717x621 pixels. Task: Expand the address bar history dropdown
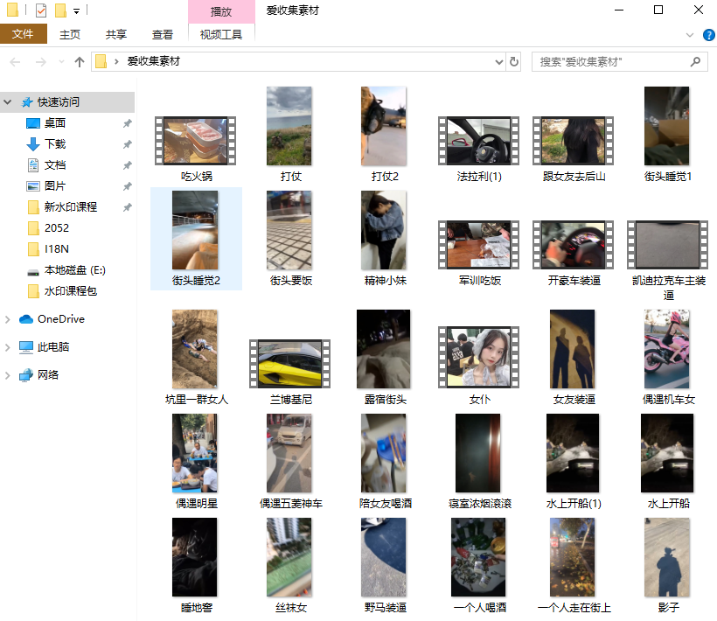tap(498, 62)
